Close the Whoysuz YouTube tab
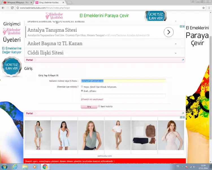 click(x=31, y=3)
